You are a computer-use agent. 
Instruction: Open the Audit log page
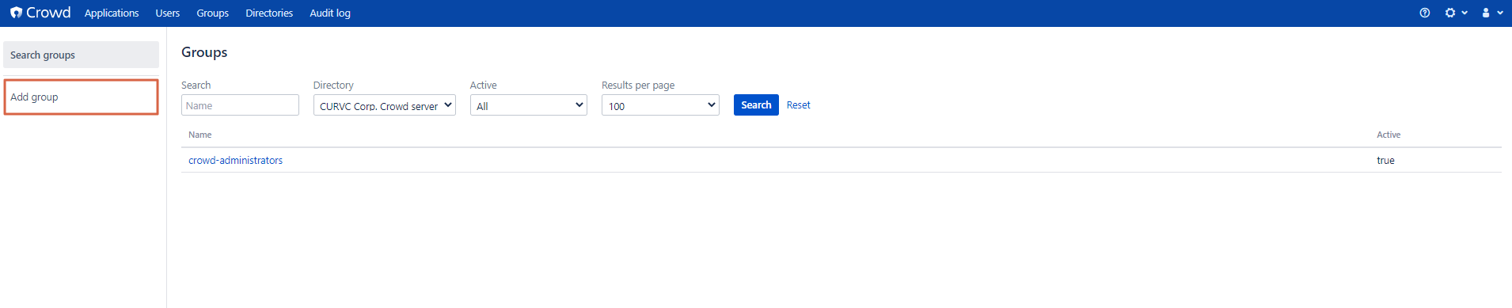(x=330, y=13)
